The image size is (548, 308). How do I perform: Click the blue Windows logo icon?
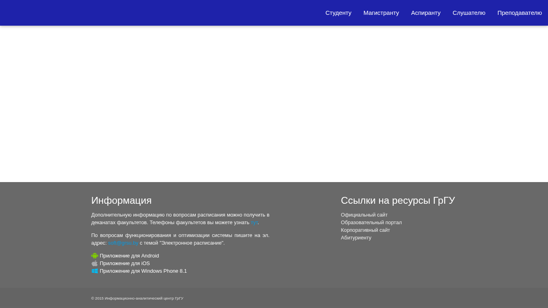coord(95,271)
